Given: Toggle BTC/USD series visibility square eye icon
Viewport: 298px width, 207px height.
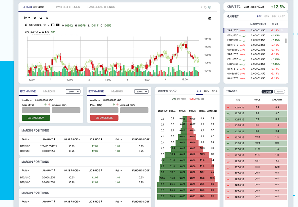Looking at the screenshot, I should (58, 25).
